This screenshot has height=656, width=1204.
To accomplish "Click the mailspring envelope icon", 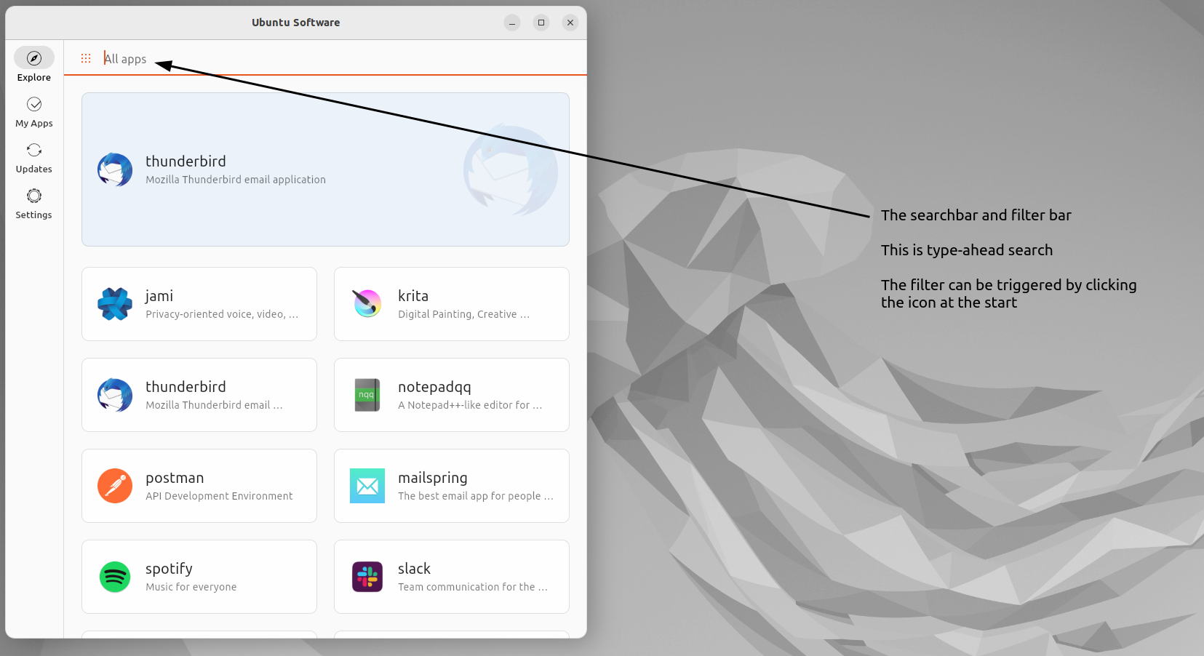I will pos(367,486).
